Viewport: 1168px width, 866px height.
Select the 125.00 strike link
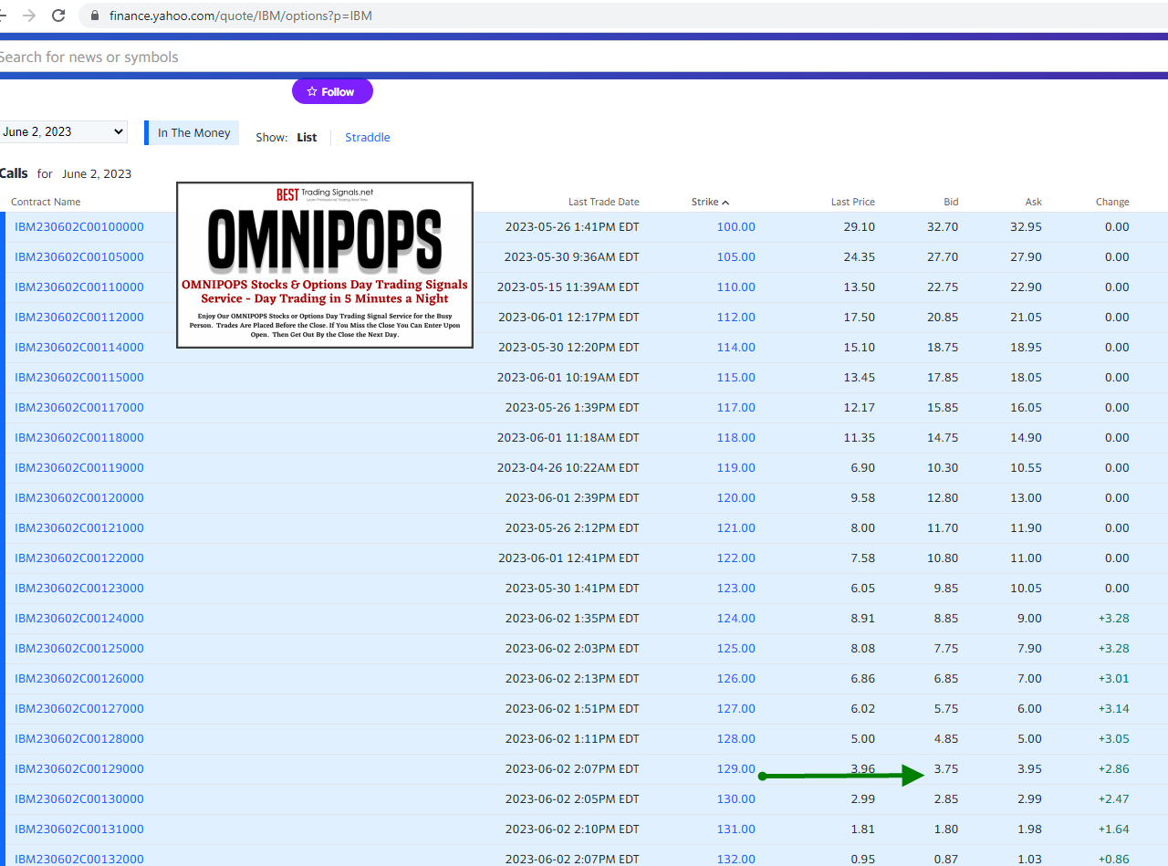pyautogui.click(x=736, y=649)
